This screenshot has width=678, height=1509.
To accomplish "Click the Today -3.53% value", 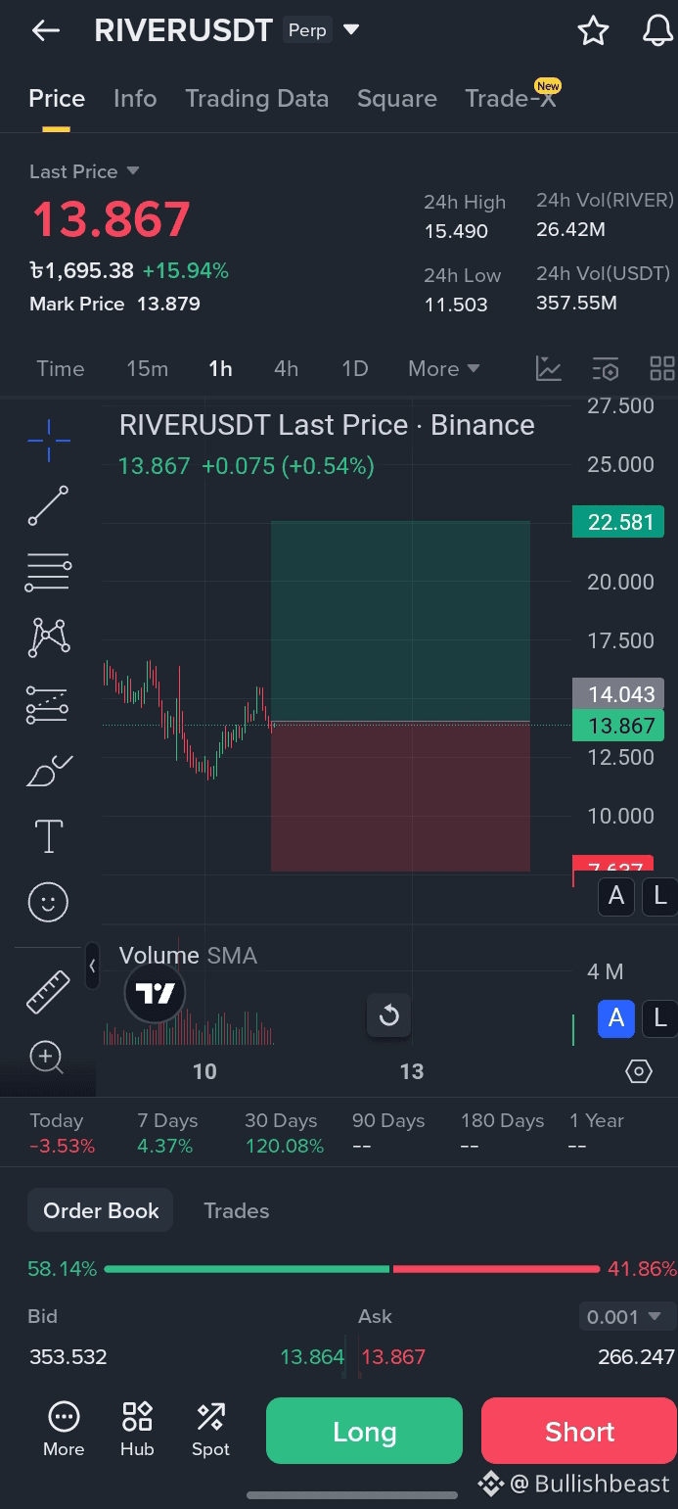I will [63, 1146].
